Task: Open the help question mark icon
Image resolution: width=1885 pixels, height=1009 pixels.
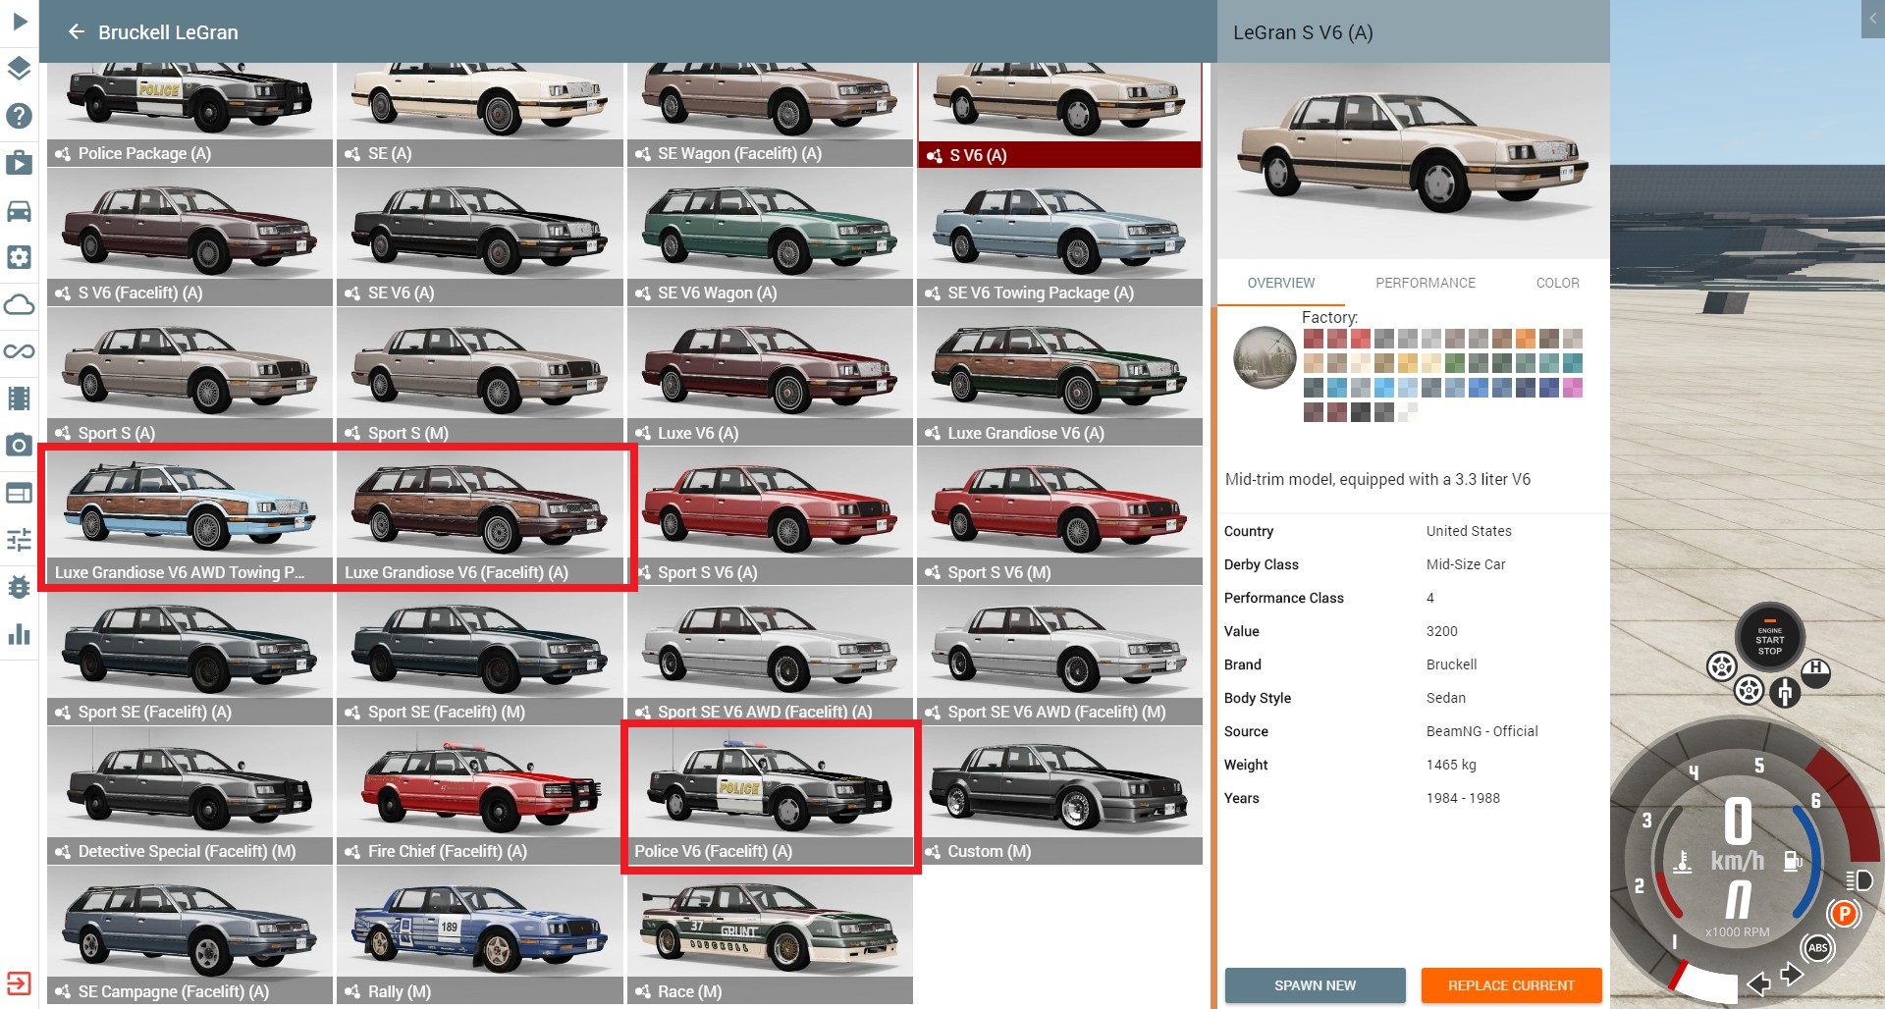Action: click(x=20, y=116)
